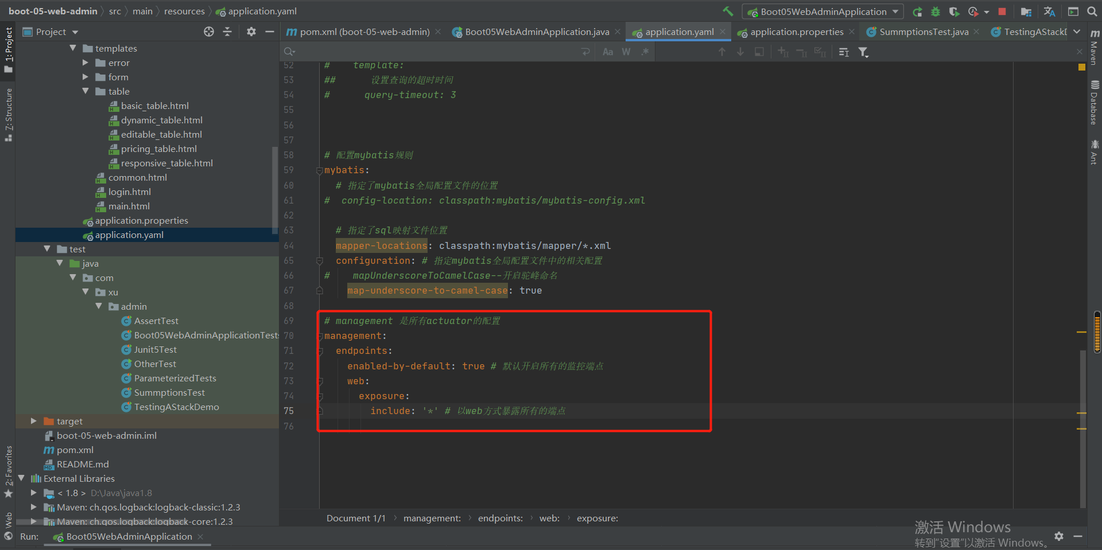Expand the form folder
Image resolution: width=1102 pixels, height=550 pixels.
(86, 77)
